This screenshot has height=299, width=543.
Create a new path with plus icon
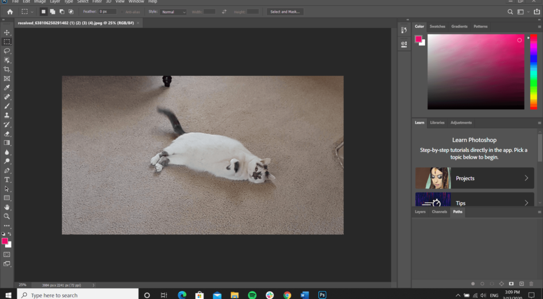pyautogui.click(x=522, y=283)
